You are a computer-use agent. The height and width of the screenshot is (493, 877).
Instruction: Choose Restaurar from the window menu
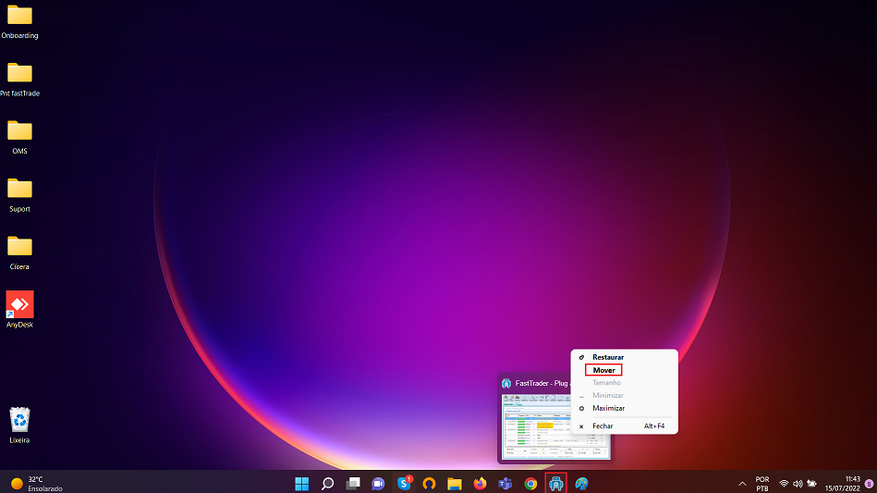tap(607, 357)
